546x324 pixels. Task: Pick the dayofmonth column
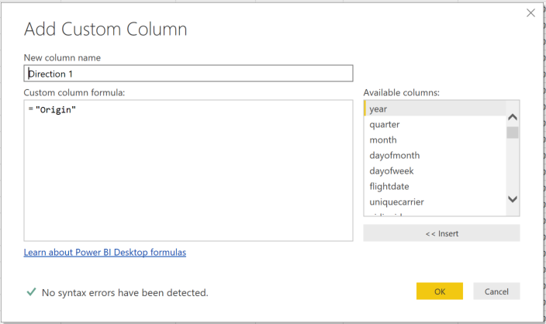click(434, 156)
